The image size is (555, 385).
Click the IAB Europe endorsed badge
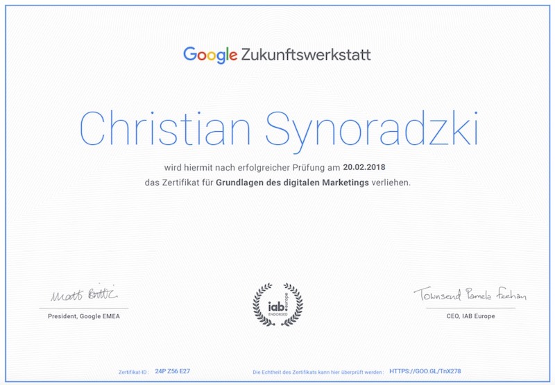click(277, 304)
